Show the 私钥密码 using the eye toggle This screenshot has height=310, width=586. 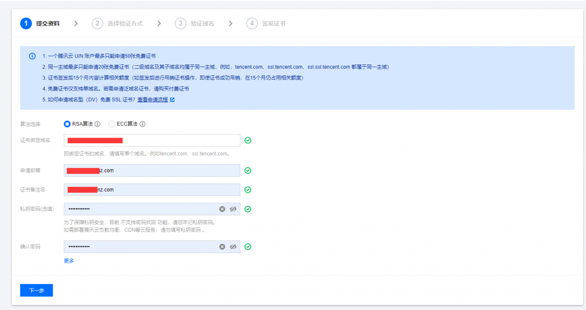(x=233, y=209)
